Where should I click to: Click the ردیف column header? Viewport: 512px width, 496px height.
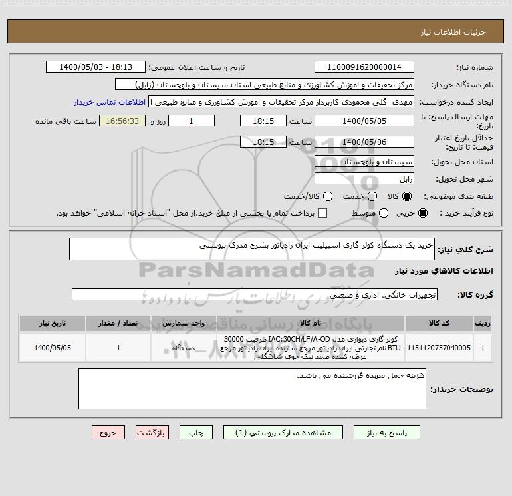(x=483, y=323)
